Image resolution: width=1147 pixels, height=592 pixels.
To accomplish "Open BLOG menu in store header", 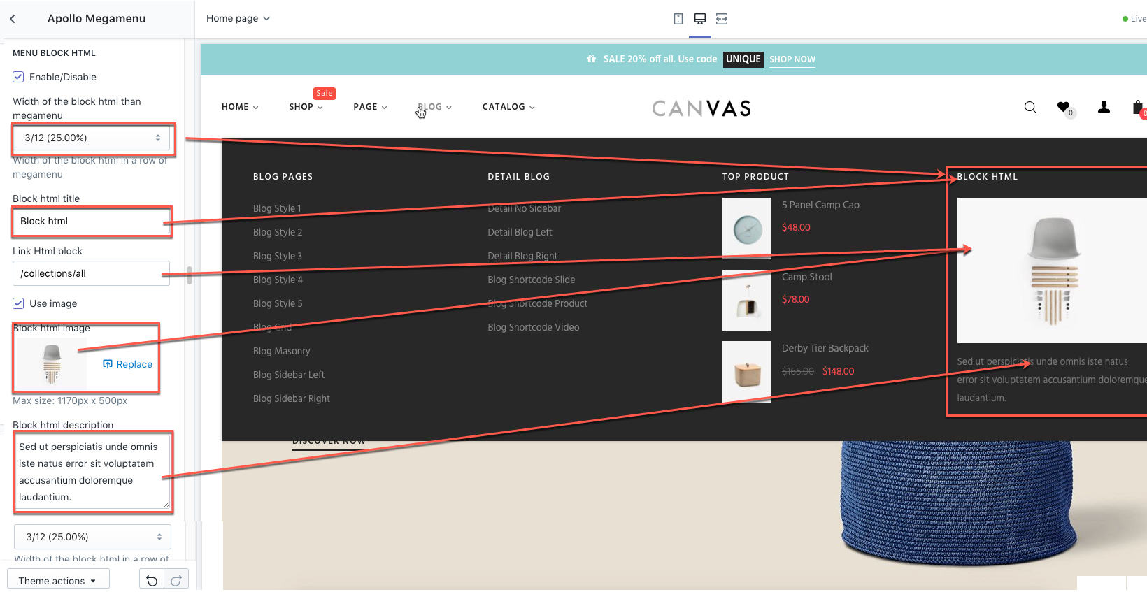I will pyautogui.click(x=434, y=107).
